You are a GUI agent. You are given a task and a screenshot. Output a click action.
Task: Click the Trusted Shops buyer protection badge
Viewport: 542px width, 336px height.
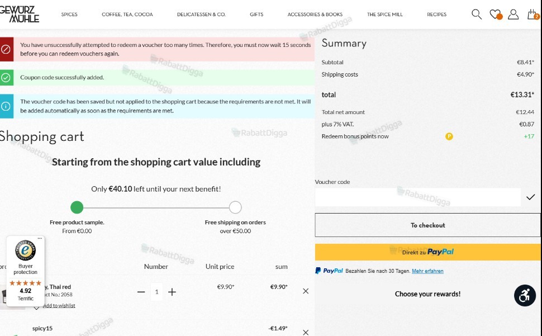click(26, 271)
